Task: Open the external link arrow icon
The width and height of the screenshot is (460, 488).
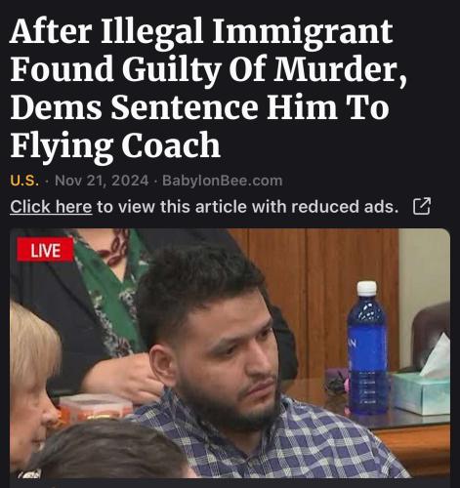Action: [x=422, y=206]
